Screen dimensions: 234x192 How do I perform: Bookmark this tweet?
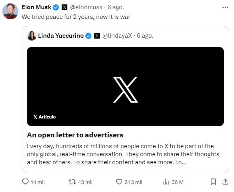[x=213, y=182]
